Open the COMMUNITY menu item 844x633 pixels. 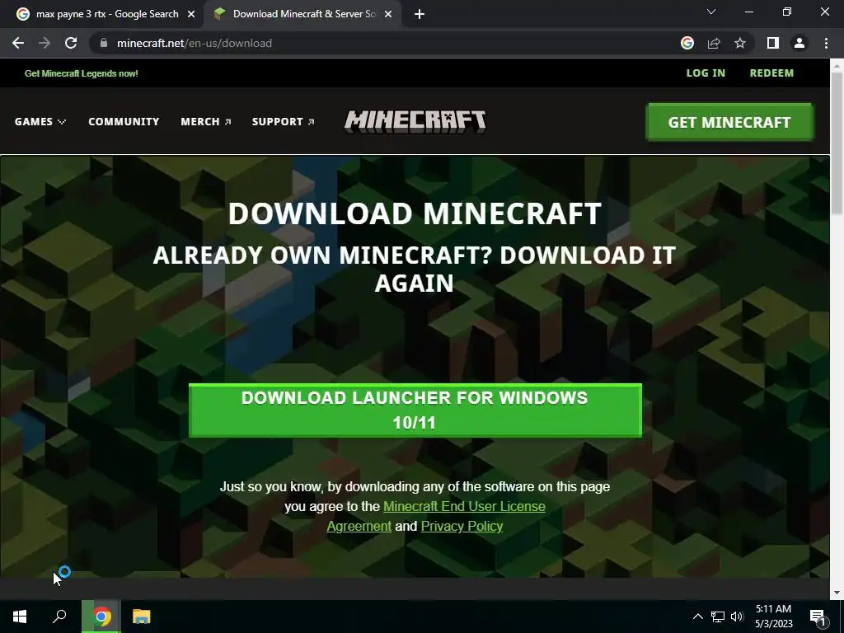124,122
